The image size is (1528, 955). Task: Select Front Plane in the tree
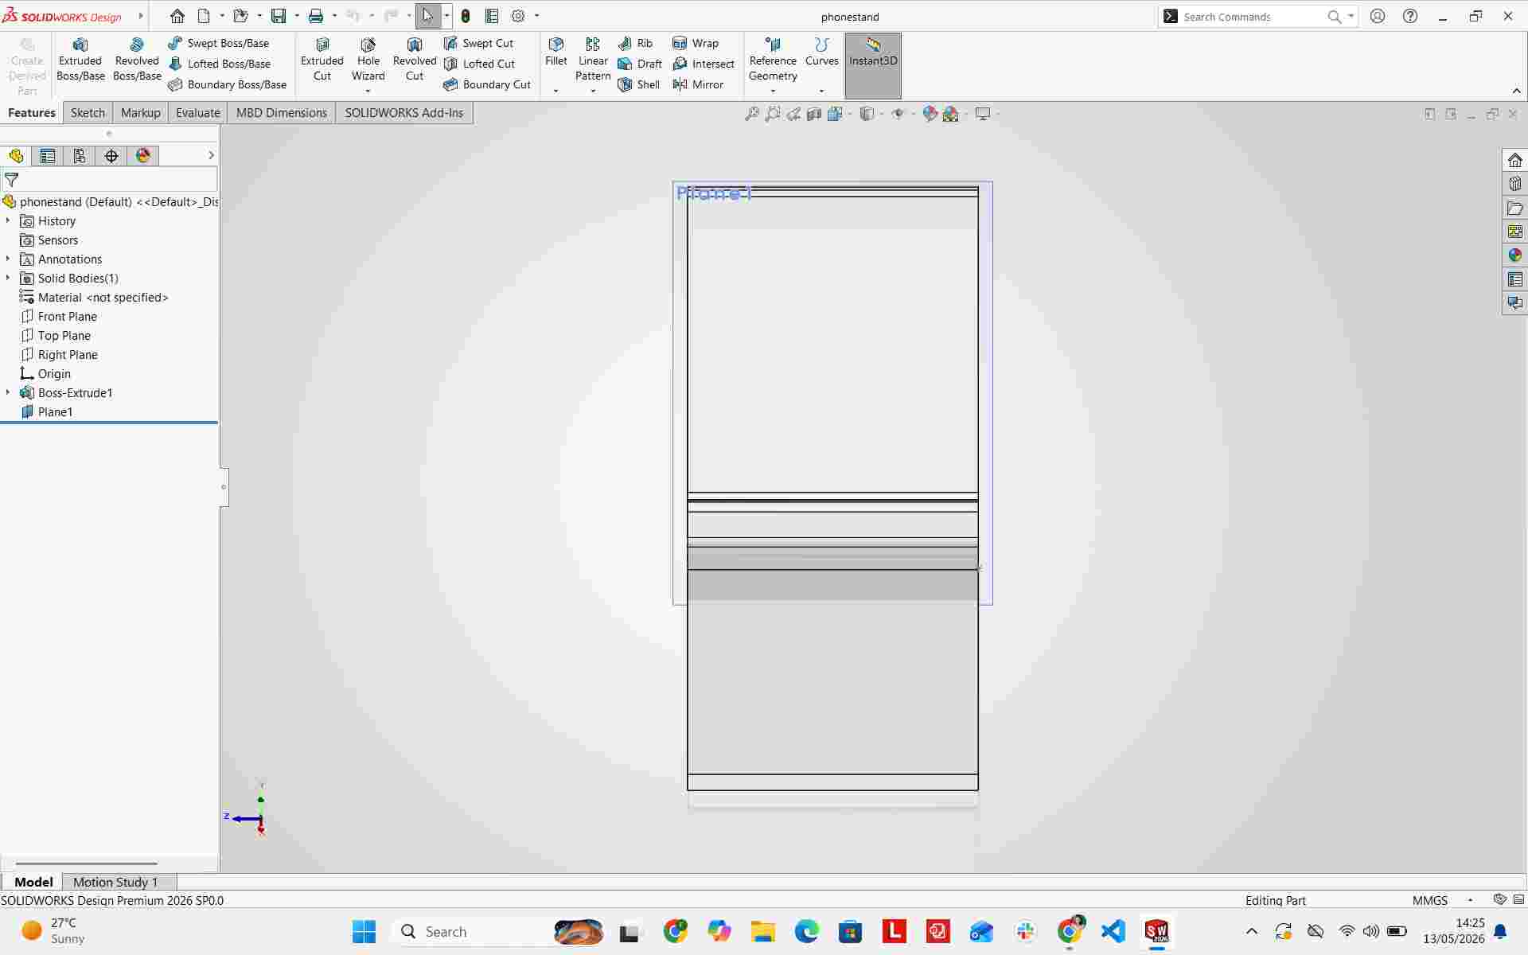(68, 316)
